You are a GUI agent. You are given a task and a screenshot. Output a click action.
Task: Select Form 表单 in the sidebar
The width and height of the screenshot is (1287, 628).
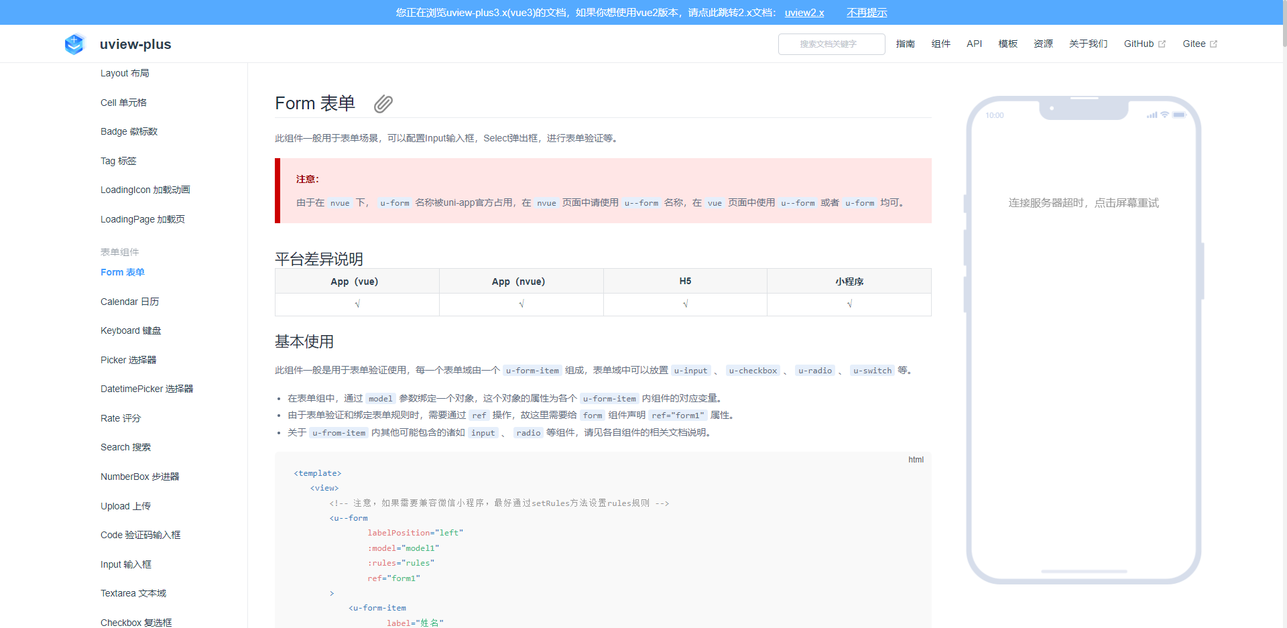click(123, 272)
